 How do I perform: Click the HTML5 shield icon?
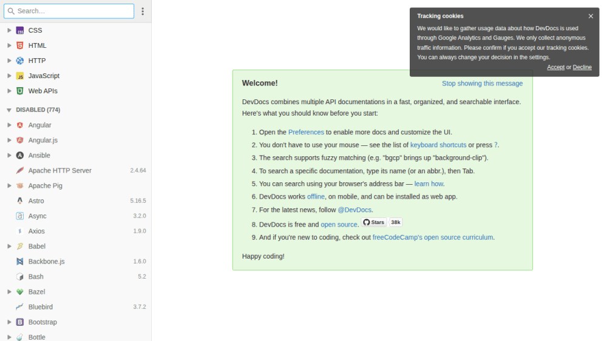point(20,45)
